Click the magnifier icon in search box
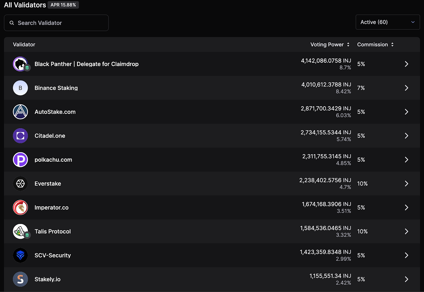The image size is (424, 292). pos(12,23)
